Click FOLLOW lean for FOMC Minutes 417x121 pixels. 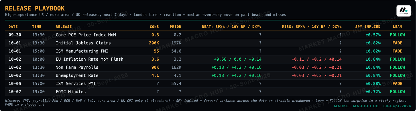tap(398, 92)
